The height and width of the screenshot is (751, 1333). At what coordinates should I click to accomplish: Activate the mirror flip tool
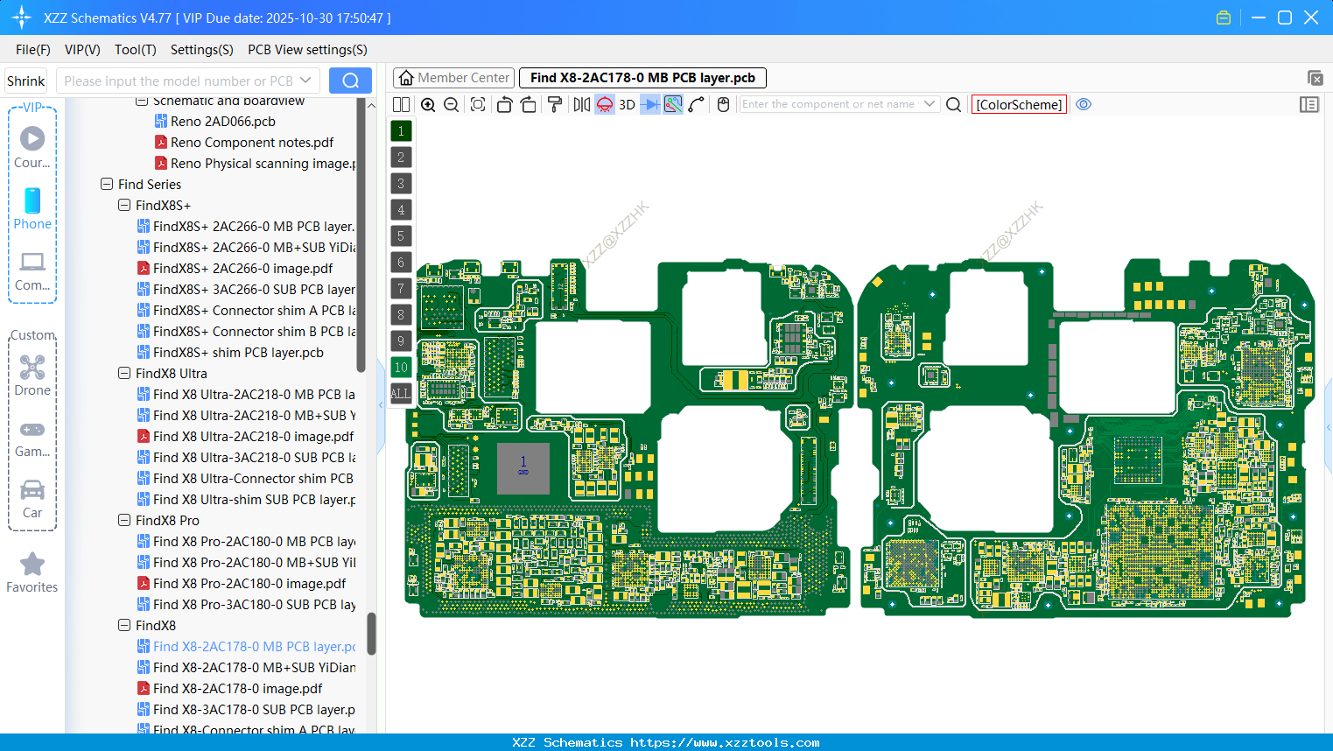tap(580, 104)
